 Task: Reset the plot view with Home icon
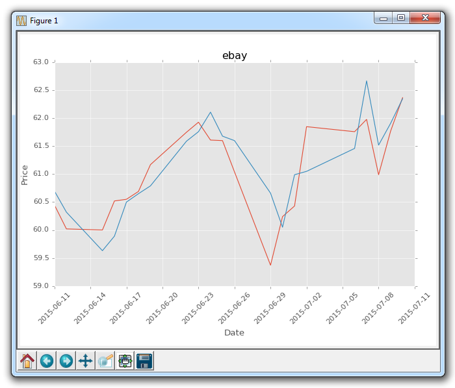[27, 361]
